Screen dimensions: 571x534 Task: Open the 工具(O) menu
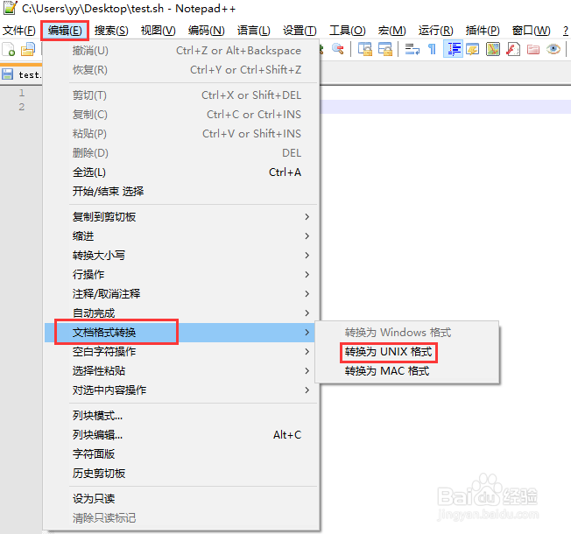click(x=348, y=31)
